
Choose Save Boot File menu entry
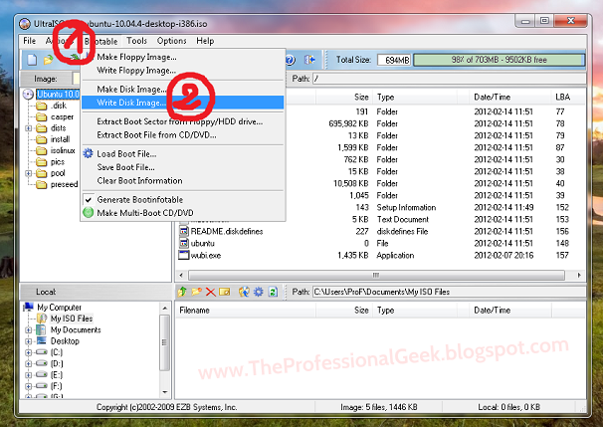[182, 167]
